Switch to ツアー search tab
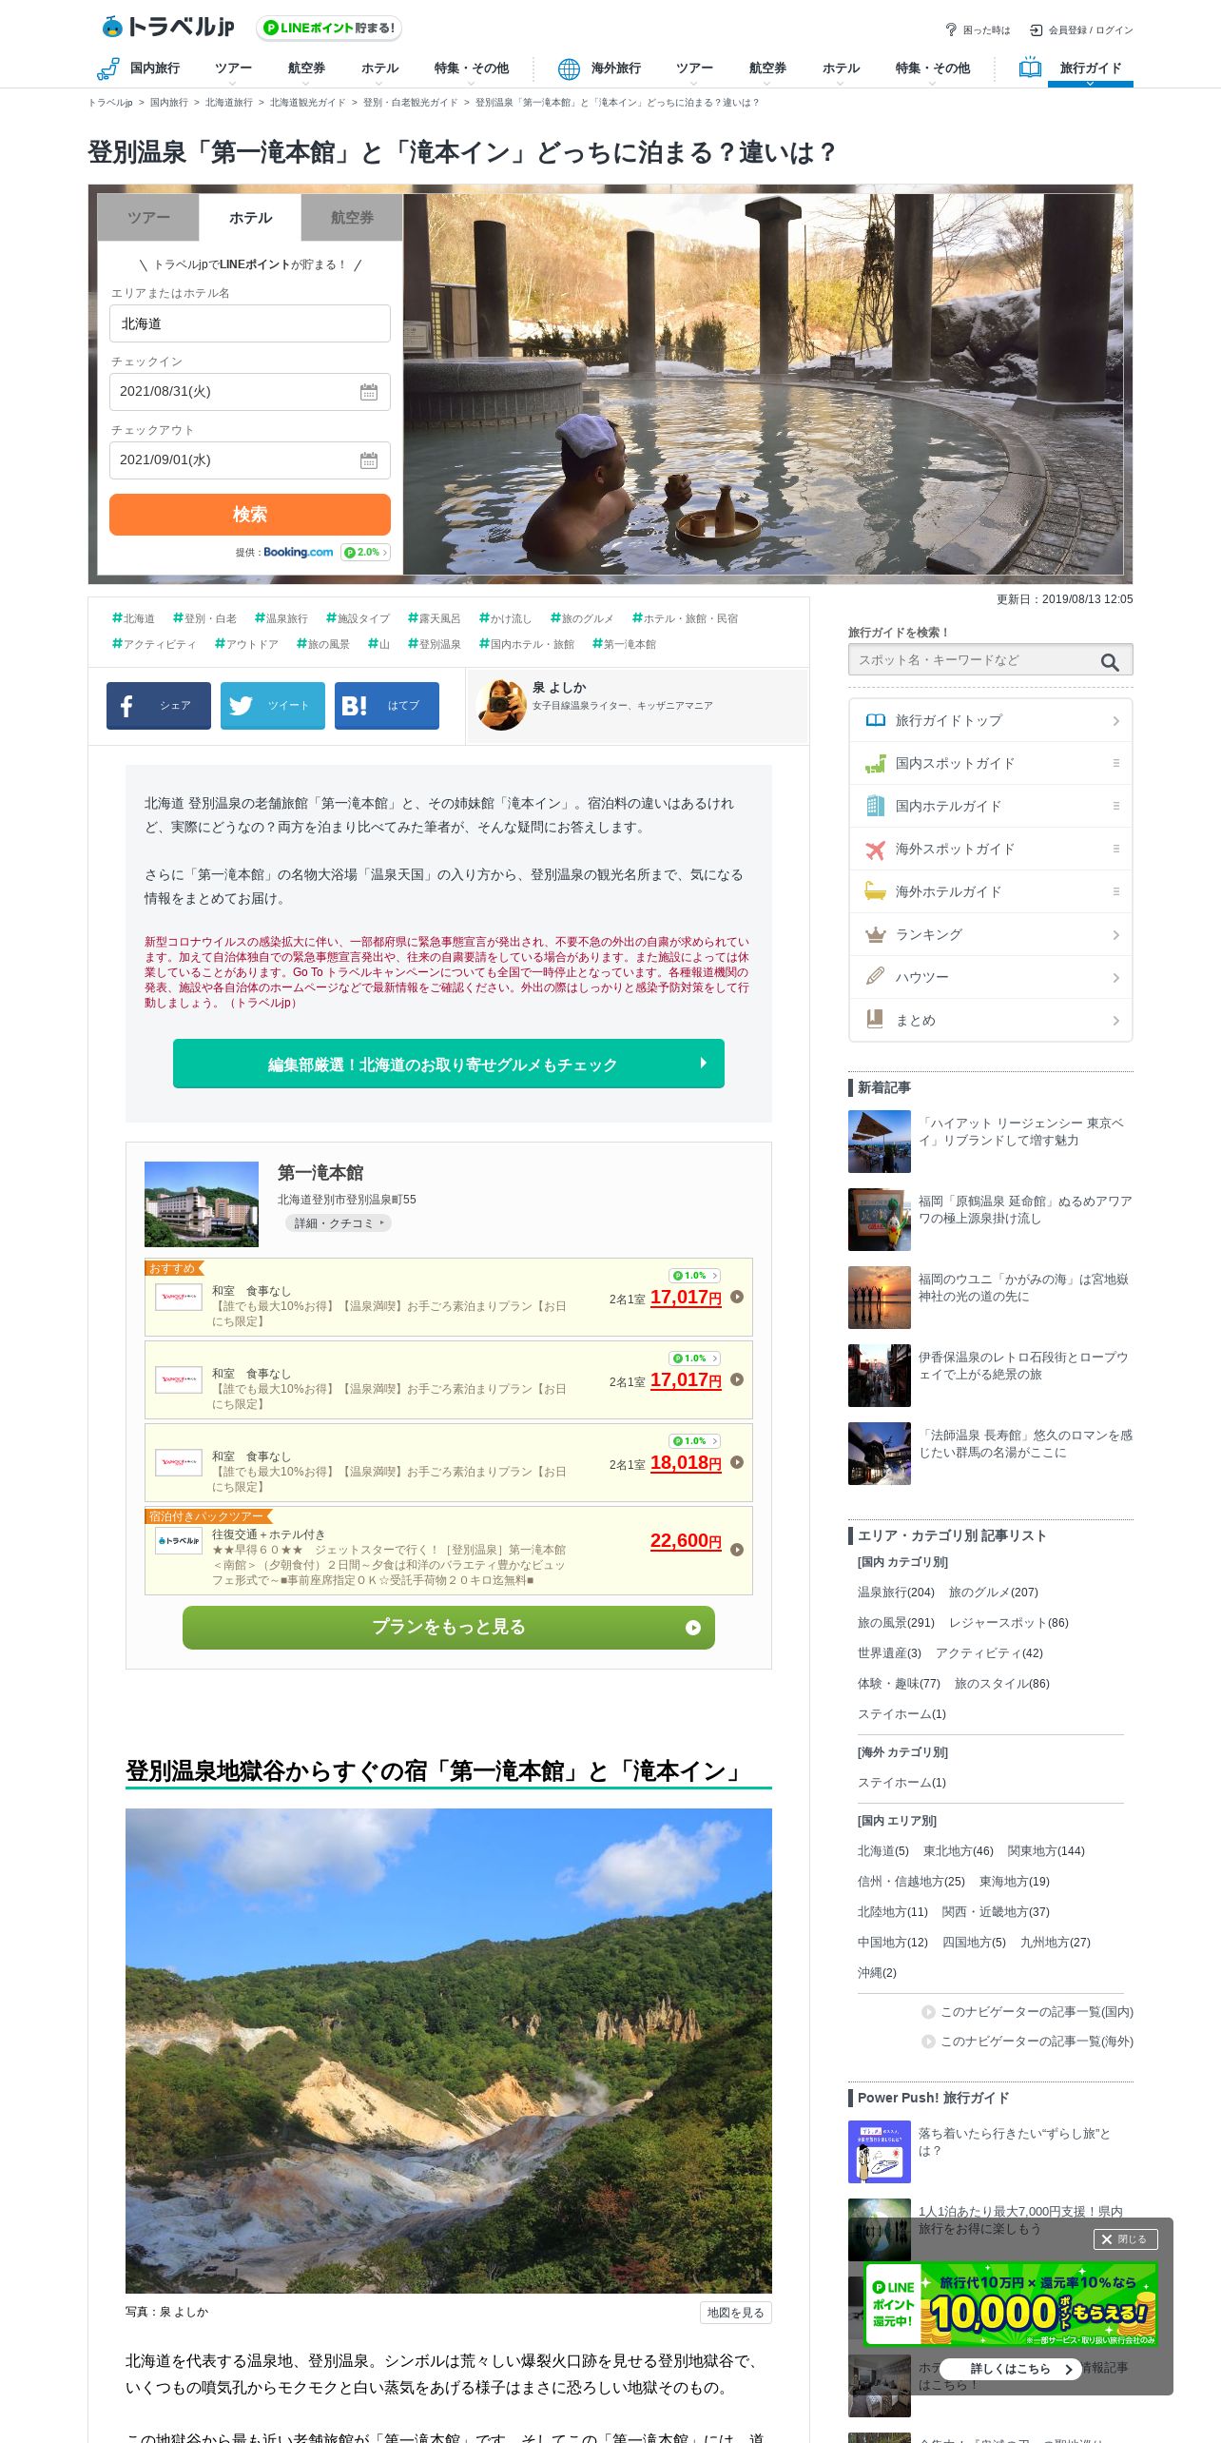The image size is (1221, 2443). click(x=148, y=218)
